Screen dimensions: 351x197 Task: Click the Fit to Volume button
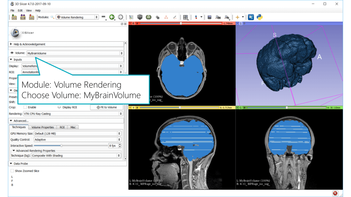[107, 107]
